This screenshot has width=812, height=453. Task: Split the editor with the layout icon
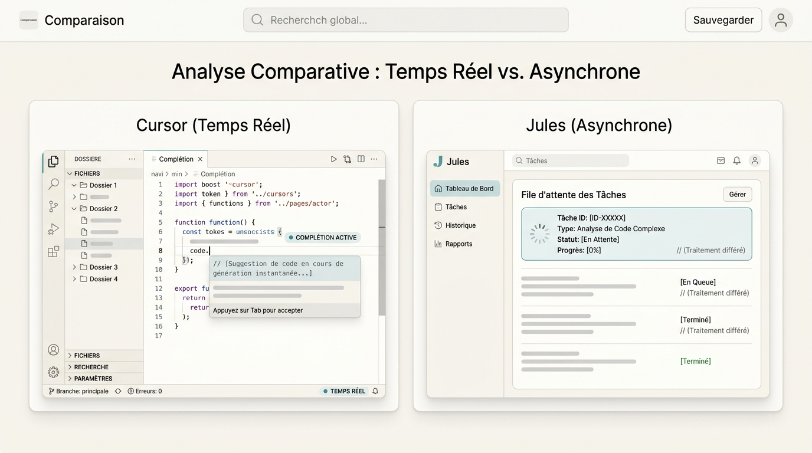361,159
